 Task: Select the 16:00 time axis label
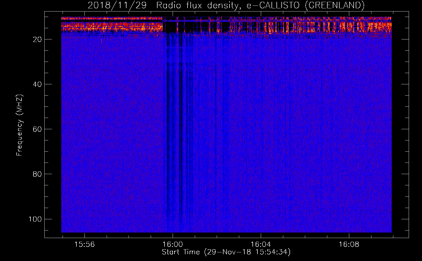pyautogui.click(x=172, y=245)
